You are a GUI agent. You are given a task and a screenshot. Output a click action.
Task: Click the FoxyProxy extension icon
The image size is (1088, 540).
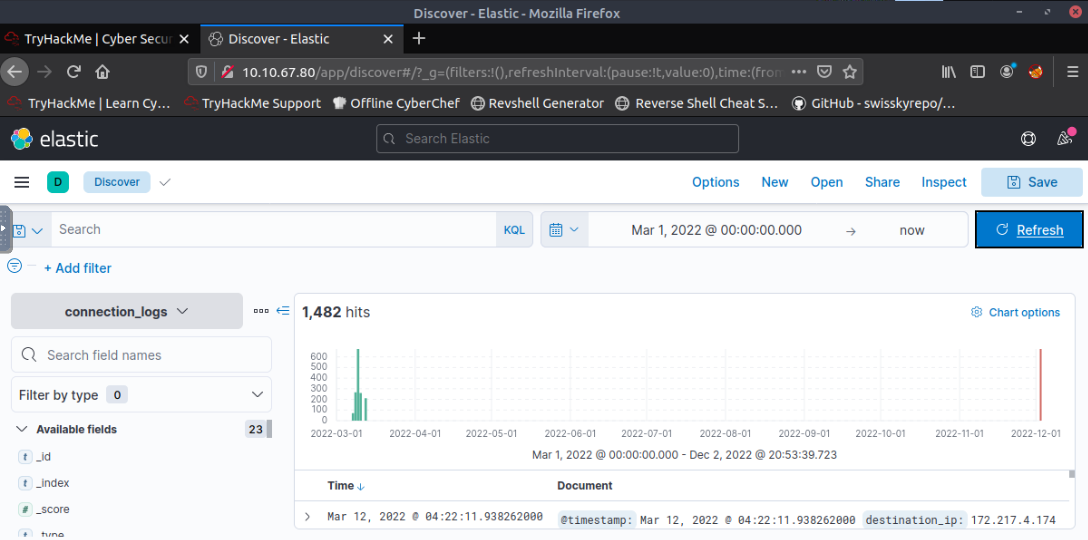pyautogui.click(x=1036, y=72)
